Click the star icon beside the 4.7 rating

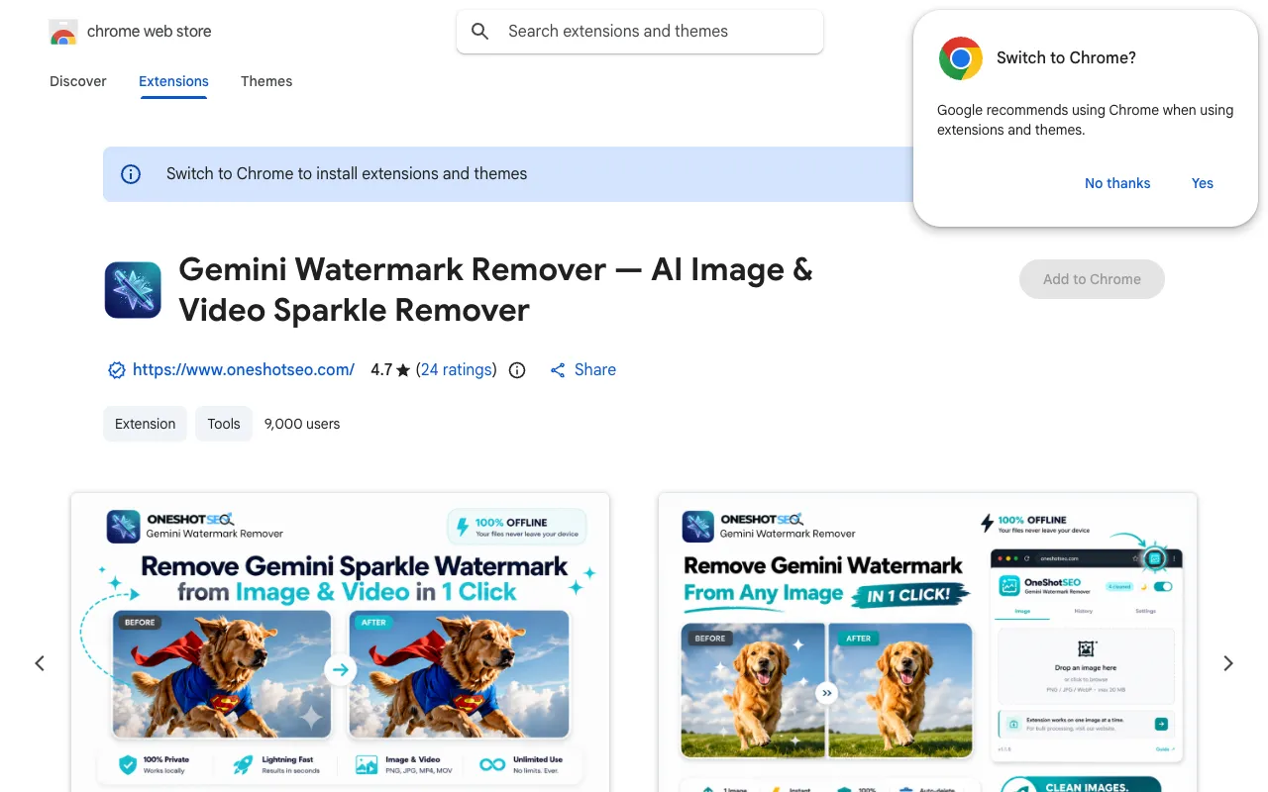403,370
